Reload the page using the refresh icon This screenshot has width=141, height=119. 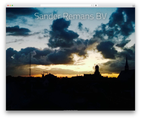point(92,5)
